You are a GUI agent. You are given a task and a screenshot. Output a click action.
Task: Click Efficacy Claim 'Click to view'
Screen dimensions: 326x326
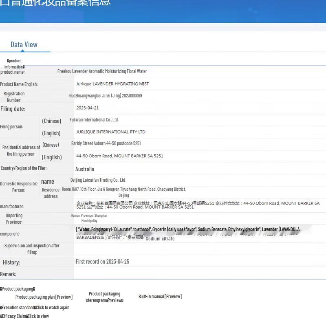(38, 316)
